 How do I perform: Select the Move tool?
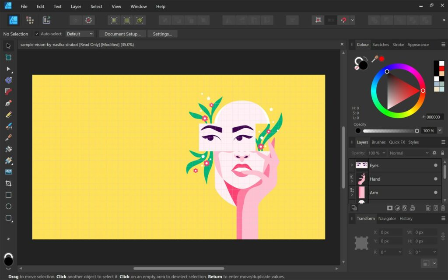[8, 45]
